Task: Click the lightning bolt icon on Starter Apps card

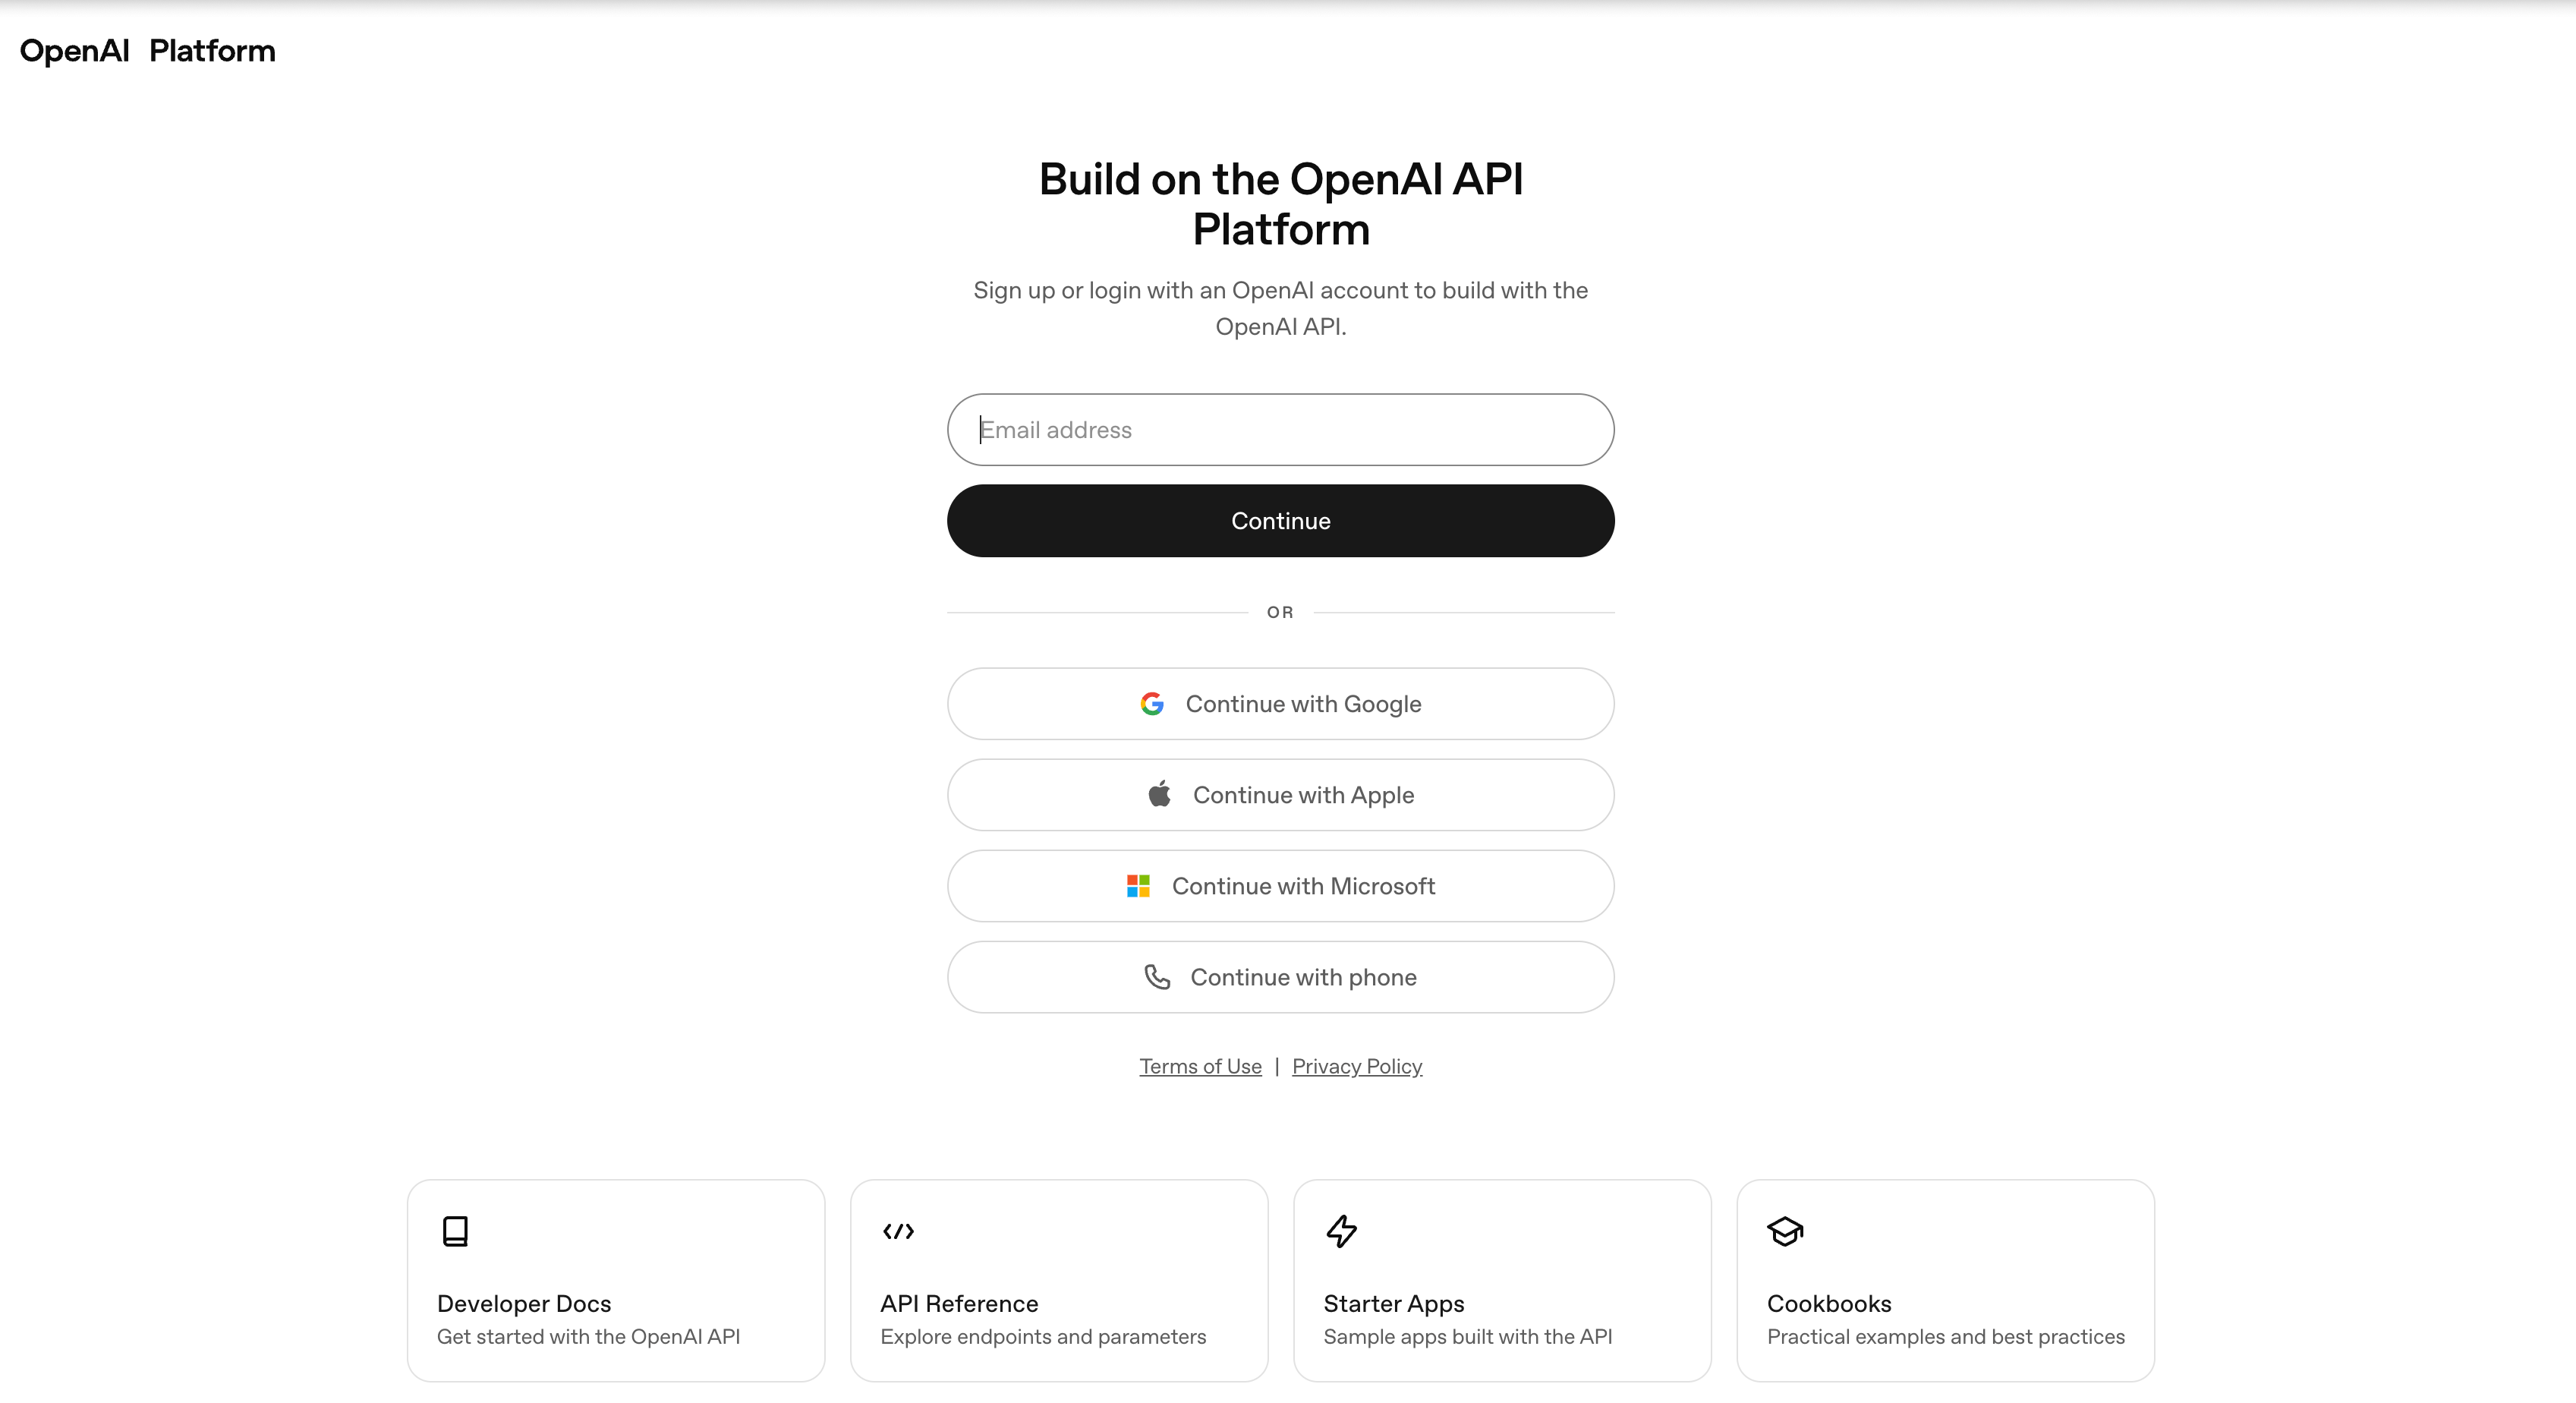Action: (1342, 1231)
